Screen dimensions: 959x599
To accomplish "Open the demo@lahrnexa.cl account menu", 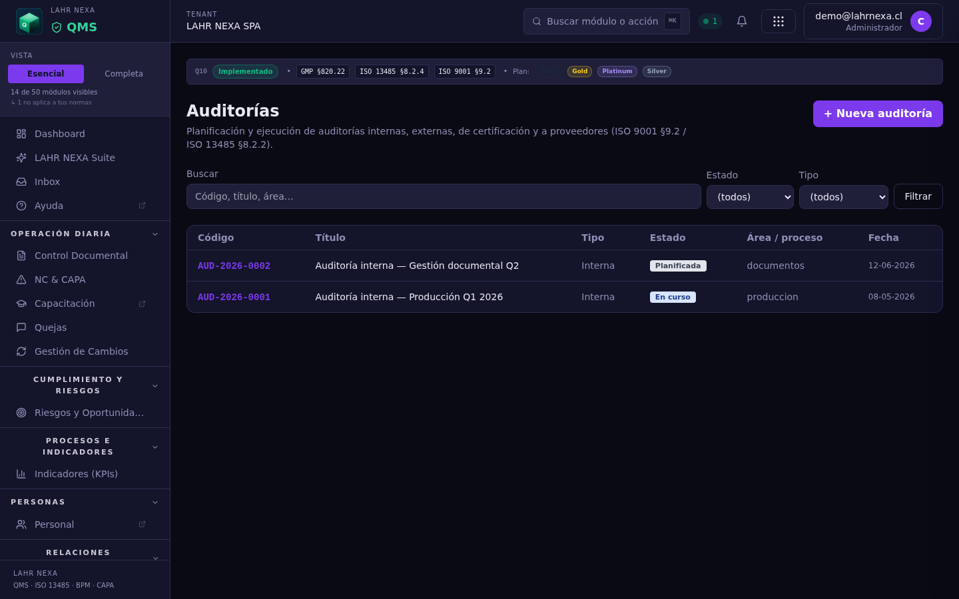I will (x=873, y=21).
